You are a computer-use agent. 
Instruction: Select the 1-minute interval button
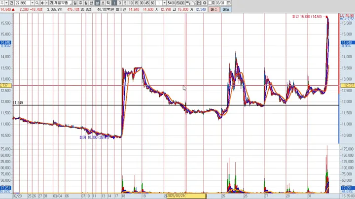(114, 3)
